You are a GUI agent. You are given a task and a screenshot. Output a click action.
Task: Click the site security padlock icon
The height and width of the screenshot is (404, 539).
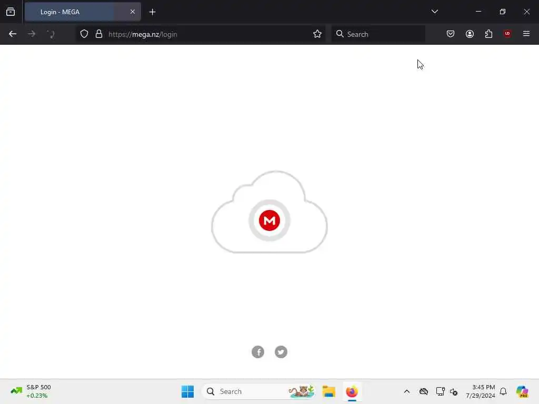click(99, 34)
